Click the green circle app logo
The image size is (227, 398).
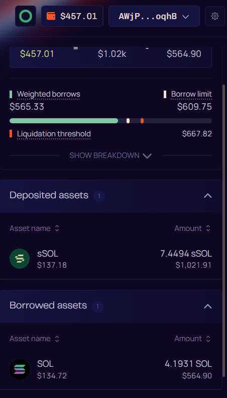coord(25,16)
